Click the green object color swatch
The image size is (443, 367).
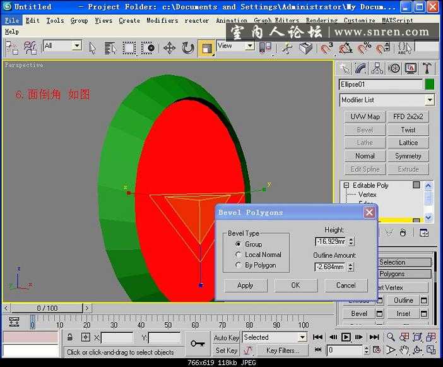430,84
